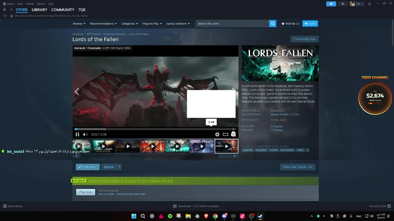Click the Ignore button
This screenshot has height=221, width=394.
[109, 167]
